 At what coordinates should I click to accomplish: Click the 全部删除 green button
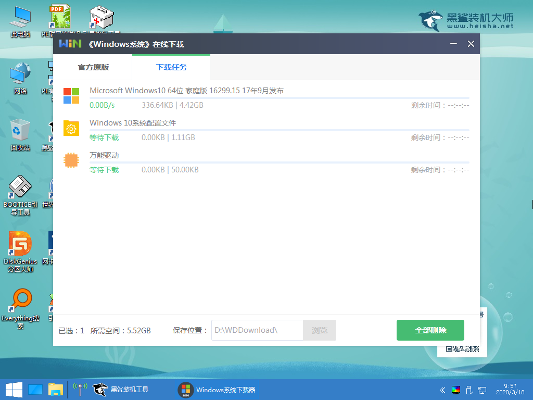(430, 330)
